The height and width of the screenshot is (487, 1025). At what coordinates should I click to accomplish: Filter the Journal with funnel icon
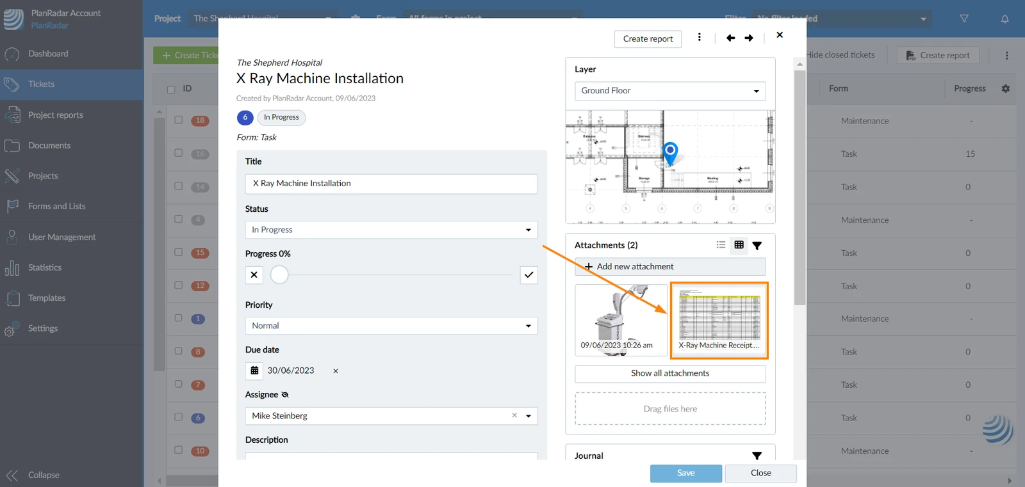757,456
